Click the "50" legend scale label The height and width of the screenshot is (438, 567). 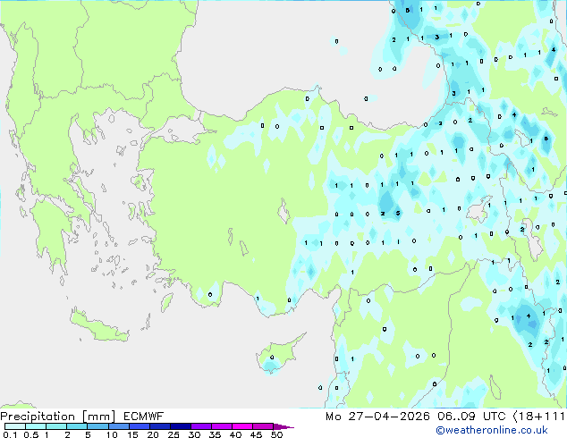coord(276,434)
